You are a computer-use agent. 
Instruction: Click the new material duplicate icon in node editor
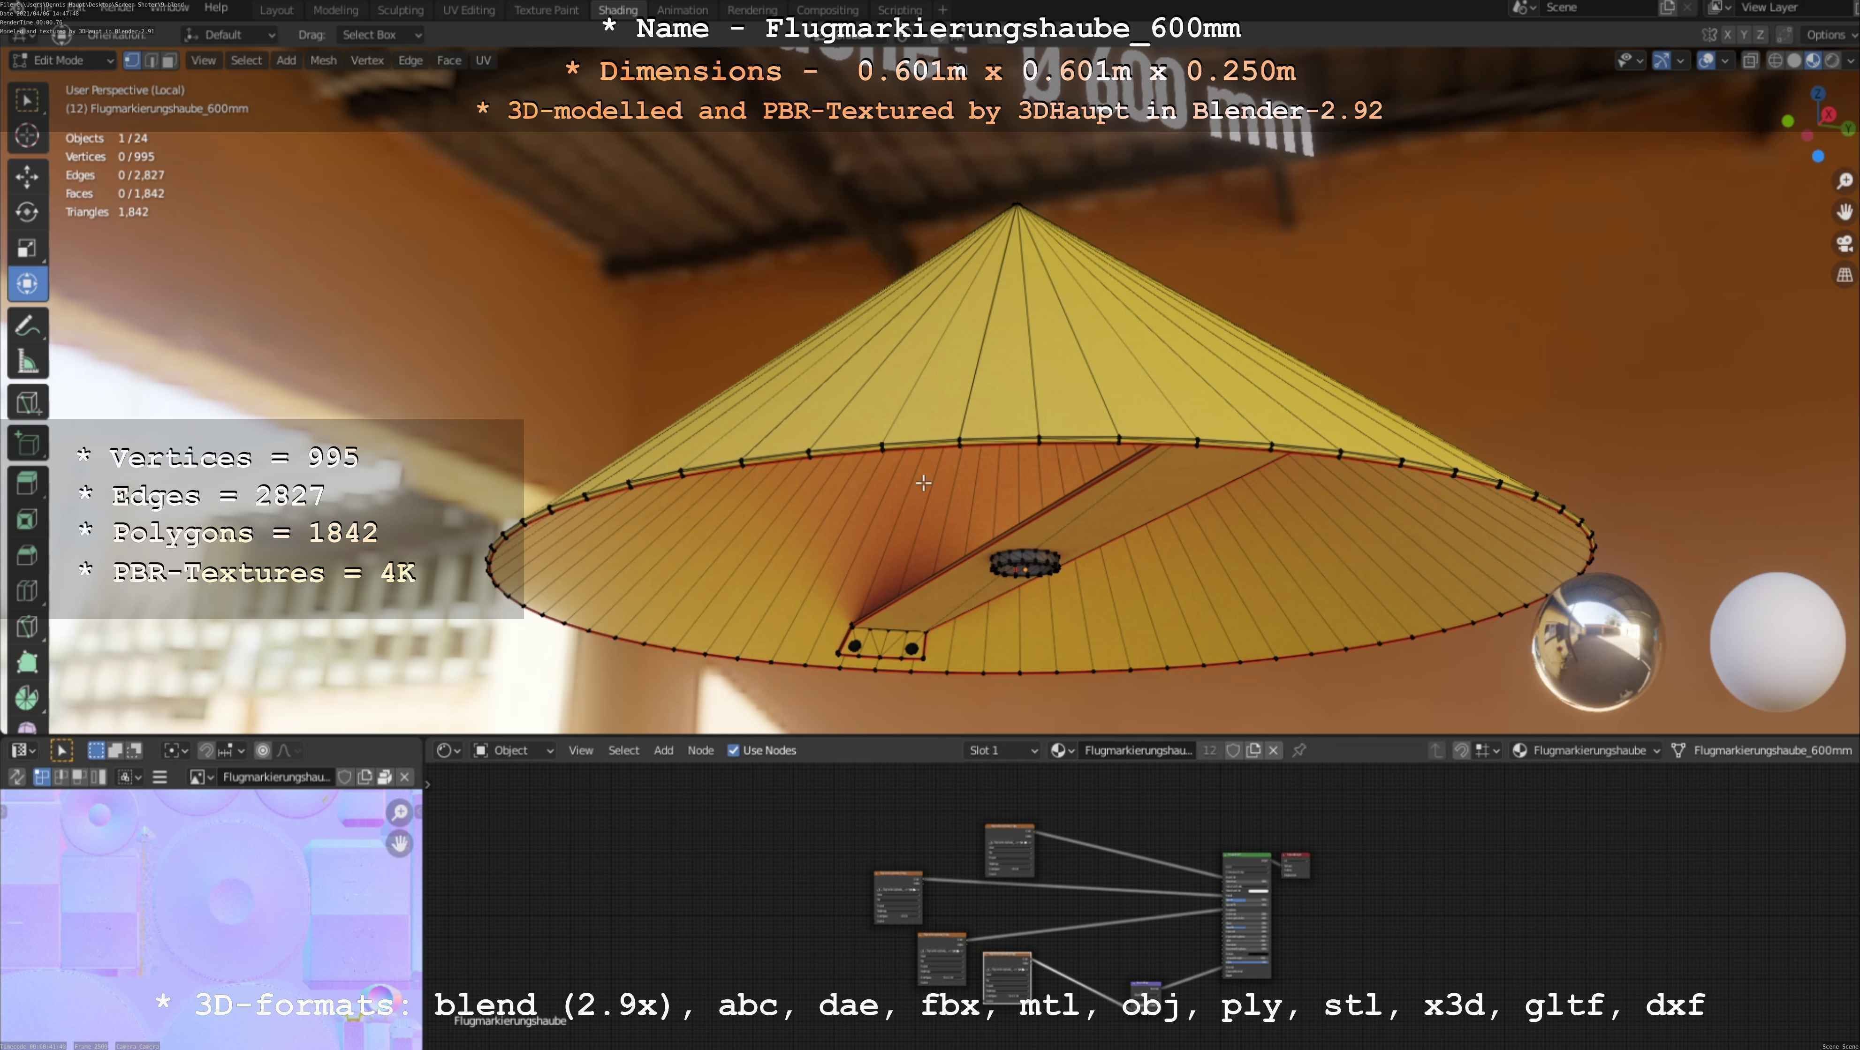[x=1253, y=750]
